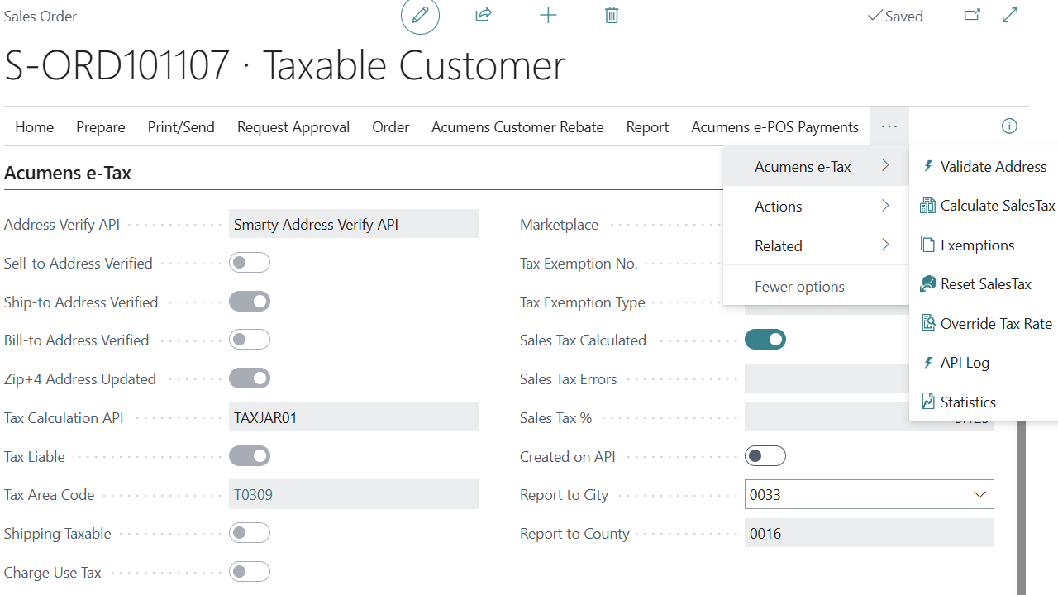Click the three dots more options icon

pyautogui.click(x=889, y=126)
